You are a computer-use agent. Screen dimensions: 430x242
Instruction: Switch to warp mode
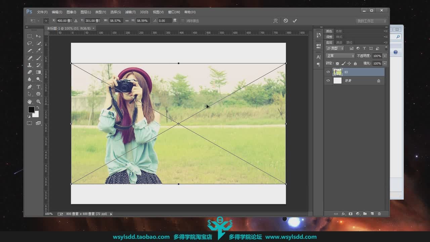click(275, 21)
